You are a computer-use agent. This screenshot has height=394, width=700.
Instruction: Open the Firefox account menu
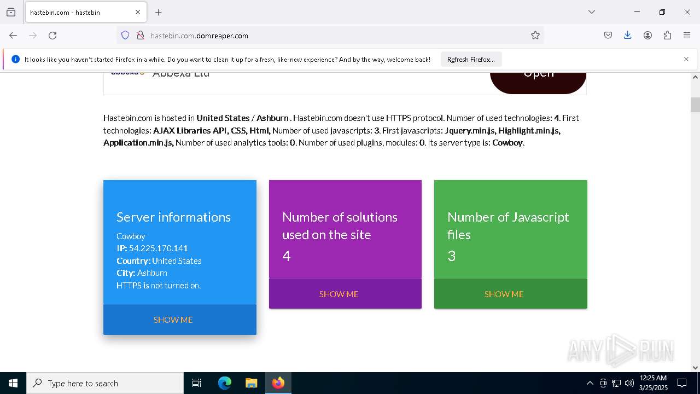pos(647,35)
